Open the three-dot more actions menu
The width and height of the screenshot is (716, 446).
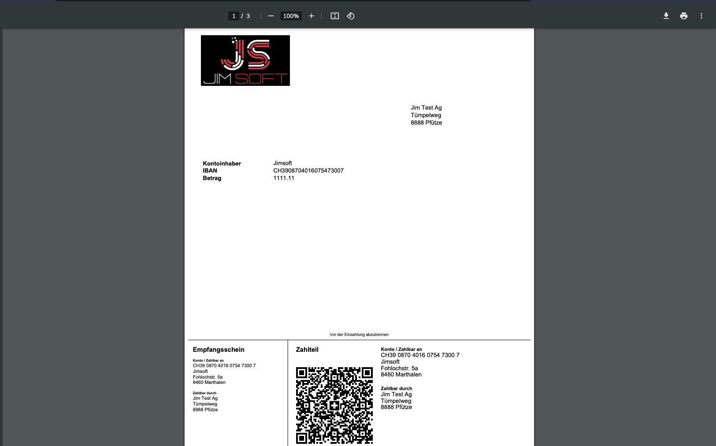[701, 16]
